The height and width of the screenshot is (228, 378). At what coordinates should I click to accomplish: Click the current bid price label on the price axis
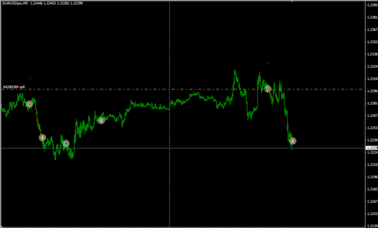pos(372,148)
